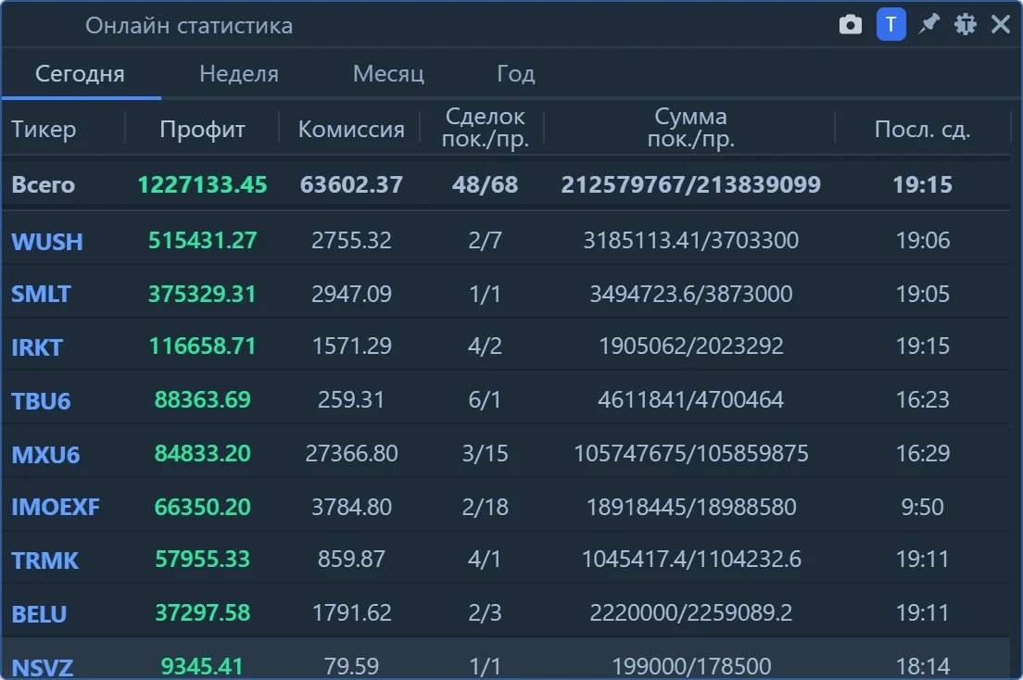
Task: Open the BELU ticker
Action: tap(39, 614)
